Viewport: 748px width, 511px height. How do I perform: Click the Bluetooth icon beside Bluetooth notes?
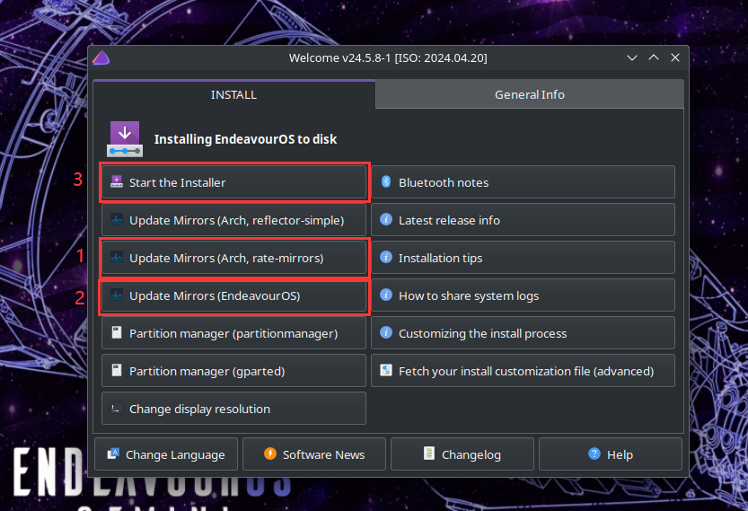(386, 181)
